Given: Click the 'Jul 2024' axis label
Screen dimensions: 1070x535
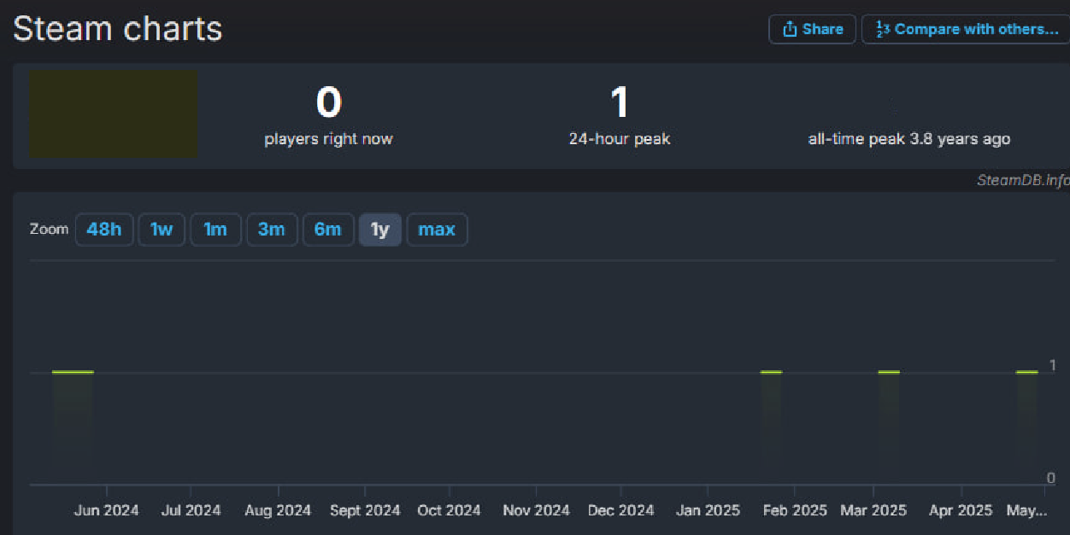Looking at the screenshot, I should coord(191,510).
